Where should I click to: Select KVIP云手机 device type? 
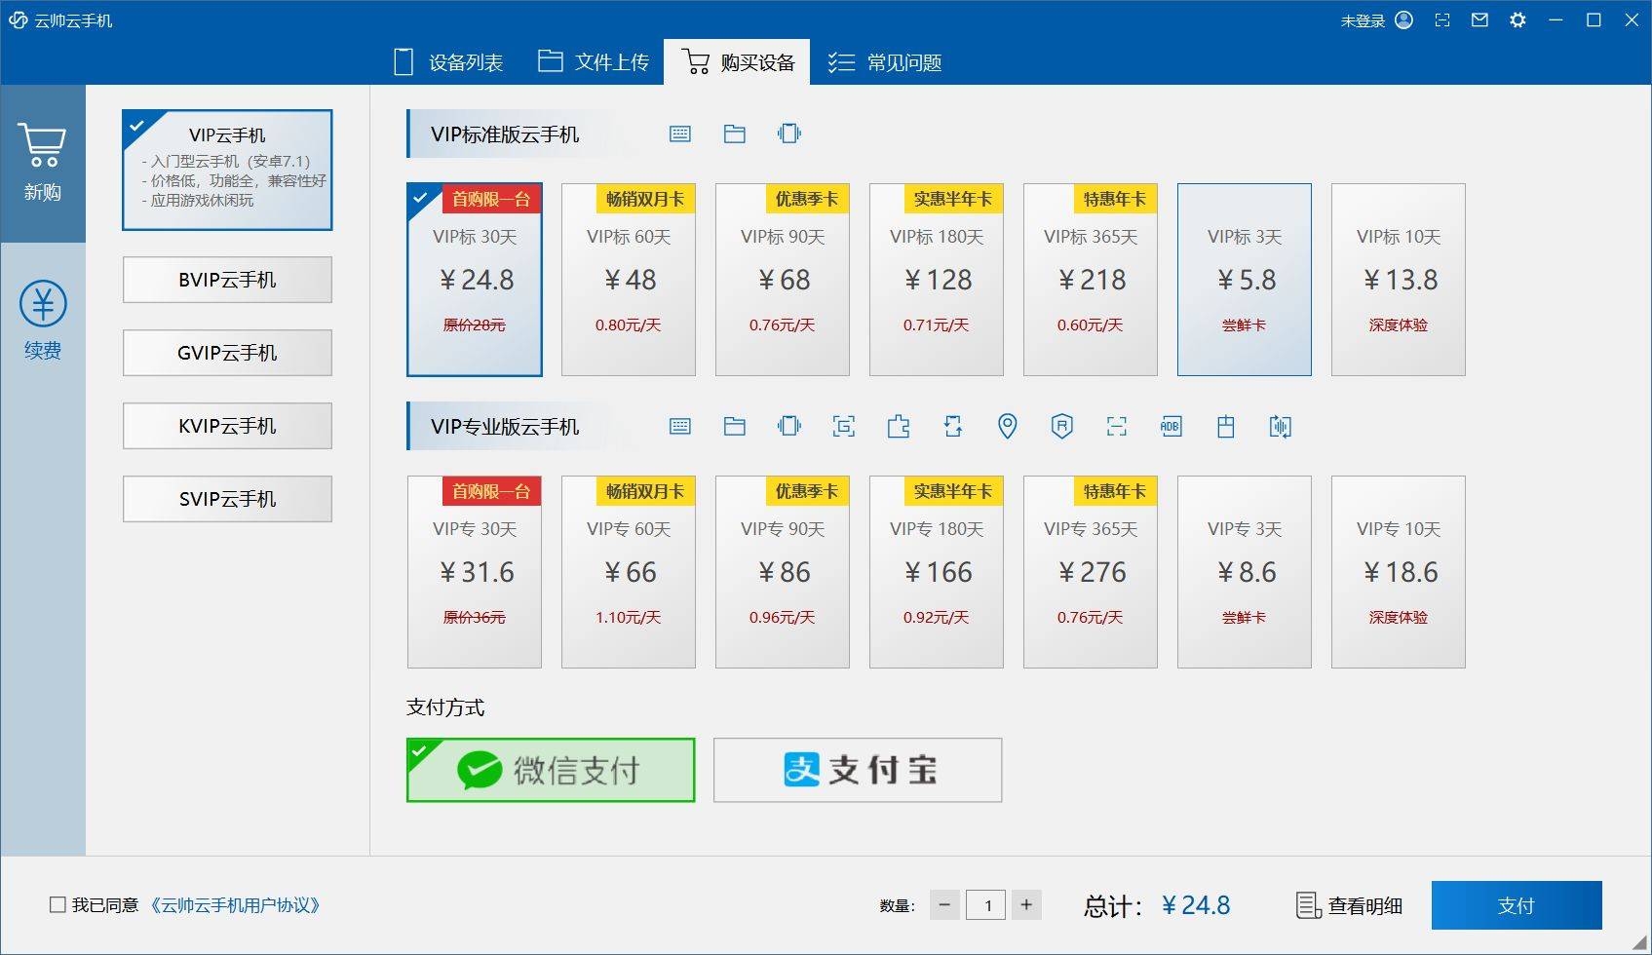coord(227,426)
